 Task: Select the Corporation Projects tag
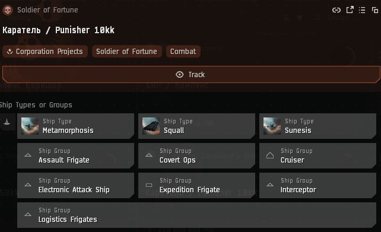coord(45,52)
